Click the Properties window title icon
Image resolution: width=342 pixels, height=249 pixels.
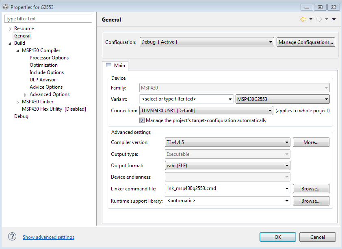tap(5, 7)
